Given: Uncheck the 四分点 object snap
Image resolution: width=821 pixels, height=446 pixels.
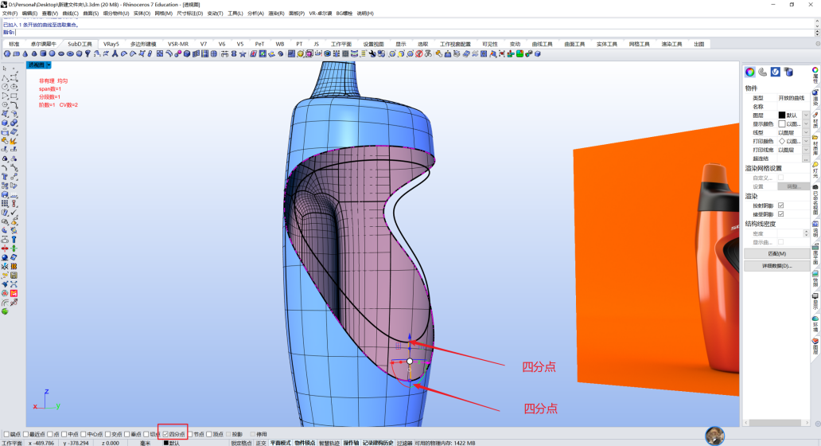Looking at the screenshot, I should click(165, 434).
